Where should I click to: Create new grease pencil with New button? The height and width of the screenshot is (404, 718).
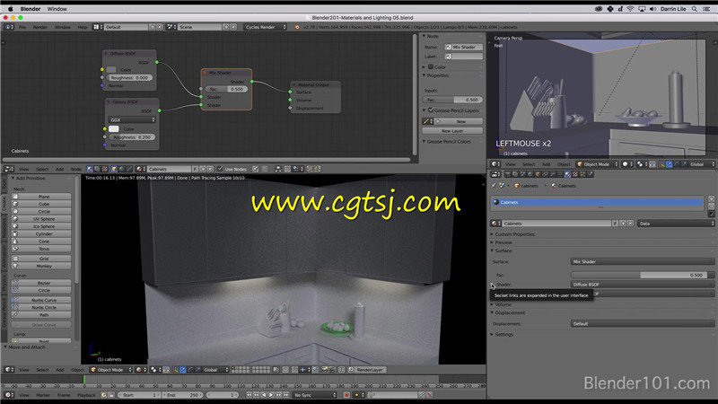460,121
